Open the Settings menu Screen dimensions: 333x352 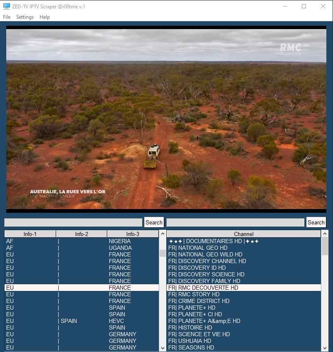click(25, 17)
